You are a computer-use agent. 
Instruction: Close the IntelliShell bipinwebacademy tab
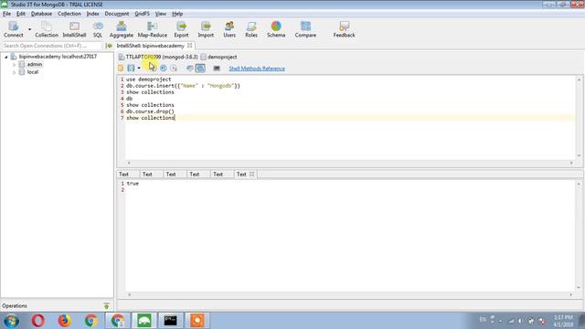pyautogui.click(x=190, y=46)
